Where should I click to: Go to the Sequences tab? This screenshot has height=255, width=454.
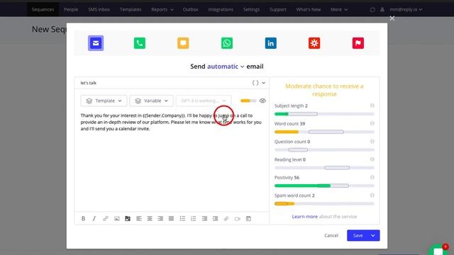(43, 9)
